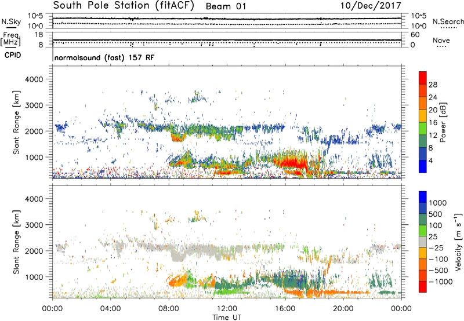Click the 'N.Sky' legend label

(x=11, y=21)
